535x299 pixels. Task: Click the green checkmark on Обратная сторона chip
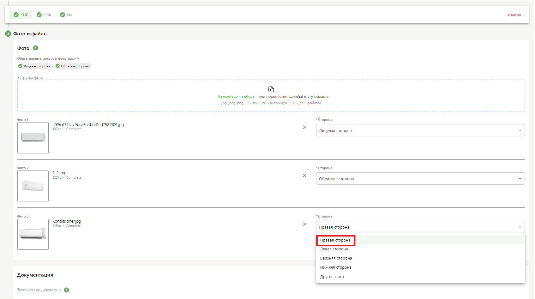tap(58, 66)
